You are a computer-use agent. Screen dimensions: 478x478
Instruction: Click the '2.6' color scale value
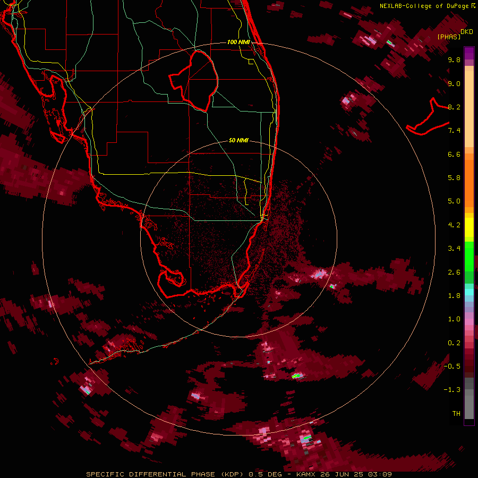coord(454,272)
